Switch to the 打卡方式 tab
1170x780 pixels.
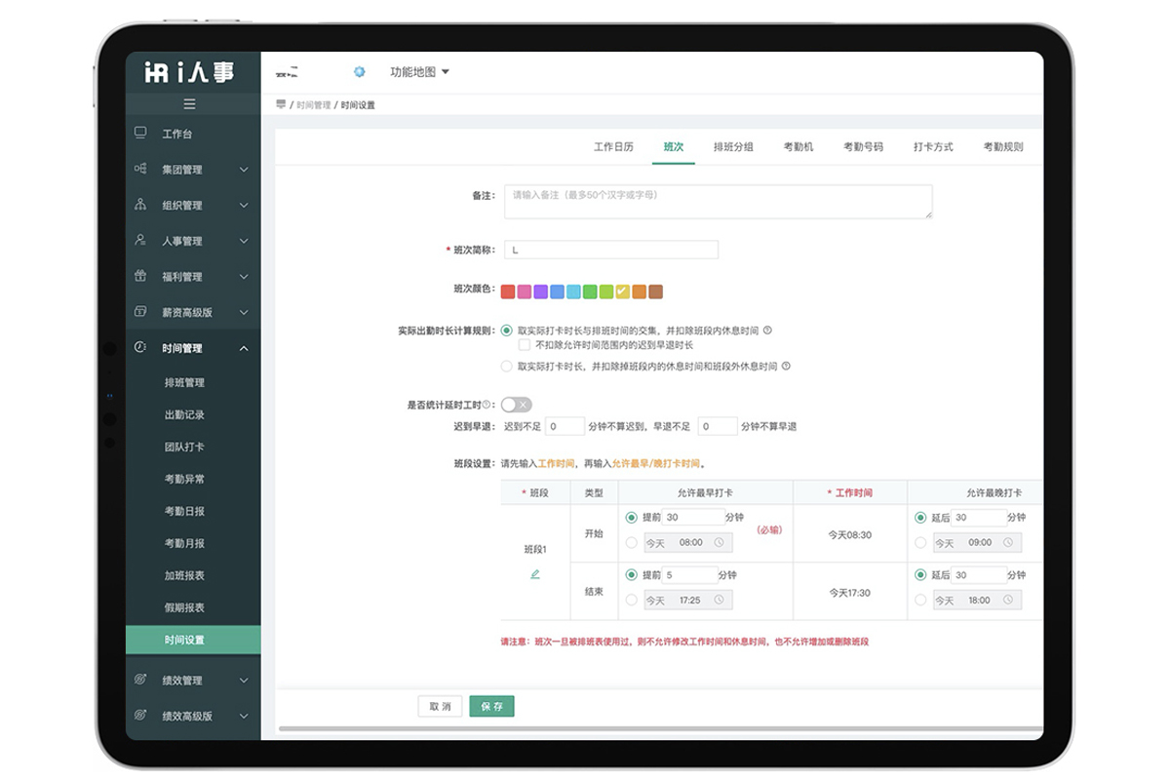coord(933,147)
